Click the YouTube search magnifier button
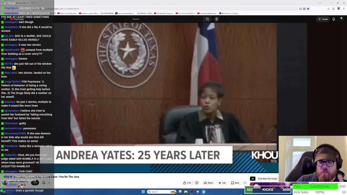 (x=207, y=19)
